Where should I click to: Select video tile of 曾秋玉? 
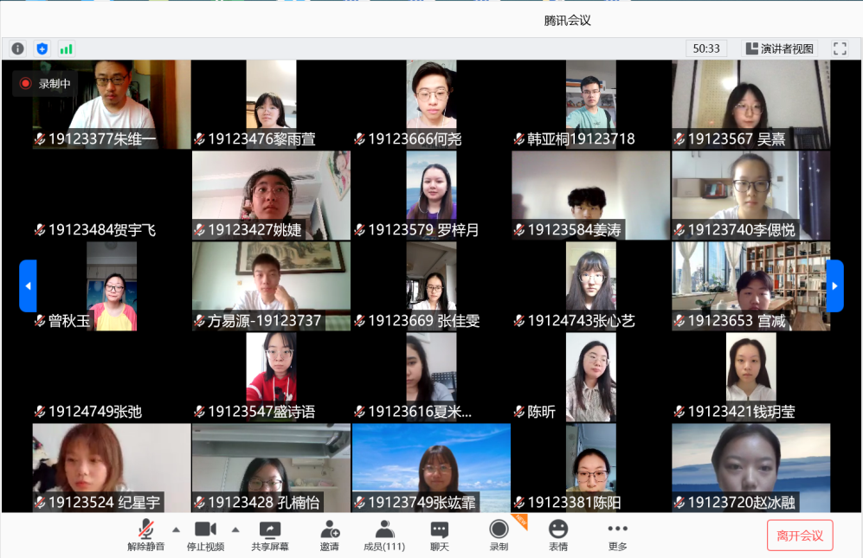(x=112, y=285)
